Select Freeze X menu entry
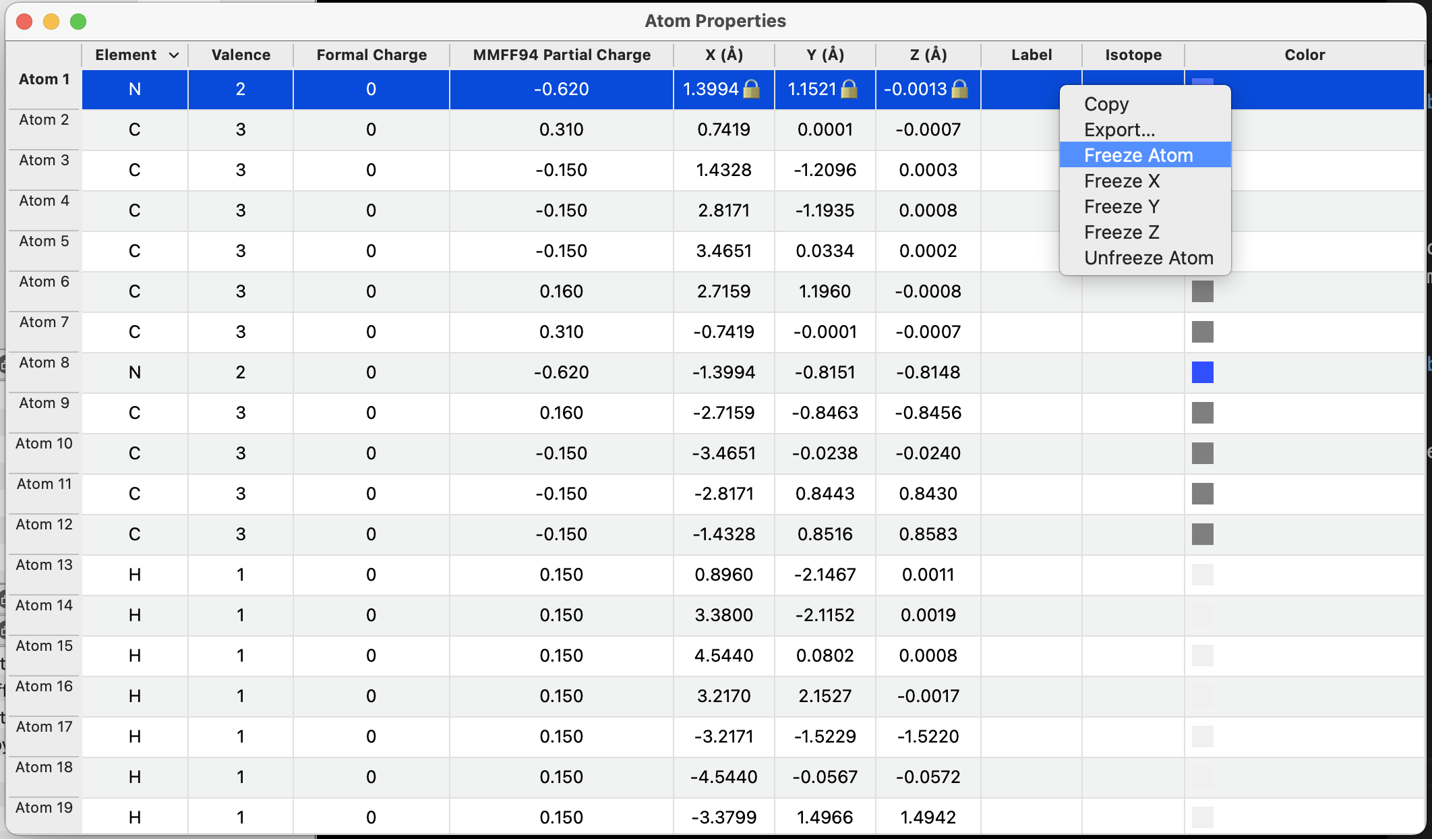 (1121, 181)
